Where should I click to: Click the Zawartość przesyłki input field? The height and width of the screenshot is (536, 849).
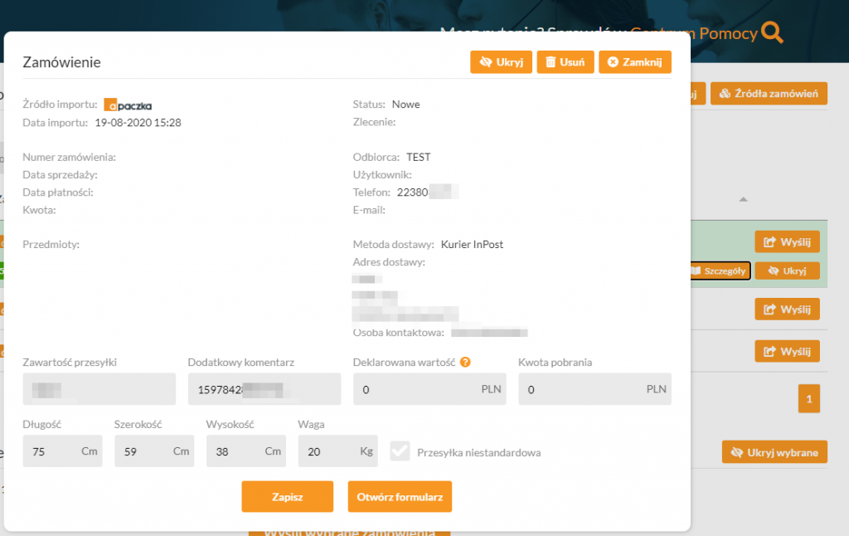pos(99,389)
